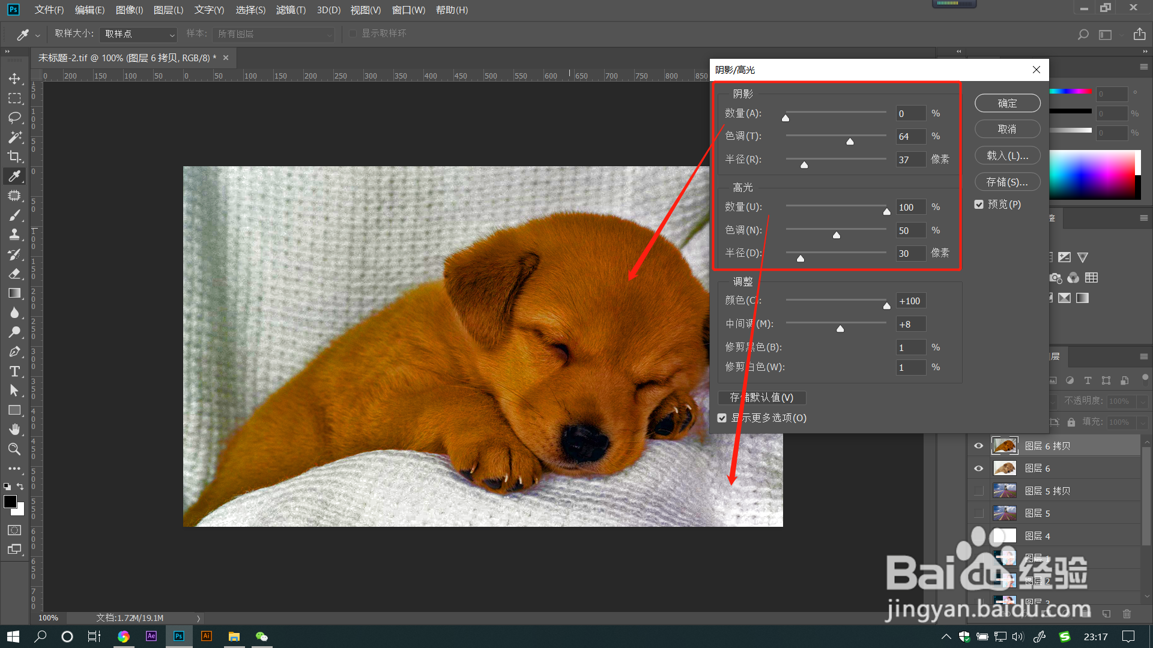Select the Crop tool
Image resolution: width=1153 pixels, height=648 pixels.
coord(14,157)
